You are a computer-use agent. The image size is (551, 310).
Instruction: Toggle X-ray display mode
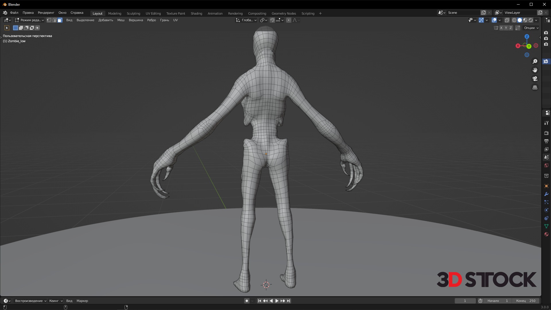point(507,20)
